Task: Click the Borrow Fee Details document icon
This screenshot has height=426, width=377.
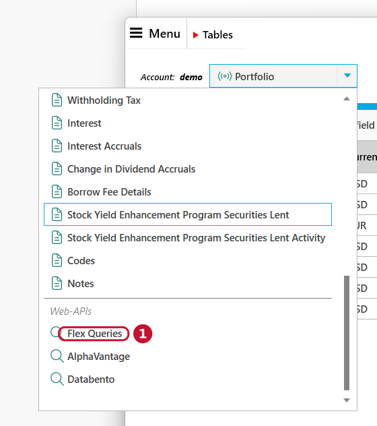Action: coord(57,191)
